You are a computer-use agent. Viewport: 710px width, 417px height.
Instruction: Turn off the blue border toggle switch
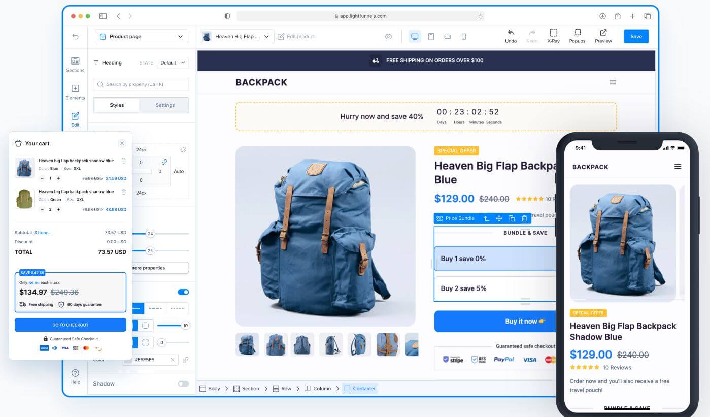183,292
